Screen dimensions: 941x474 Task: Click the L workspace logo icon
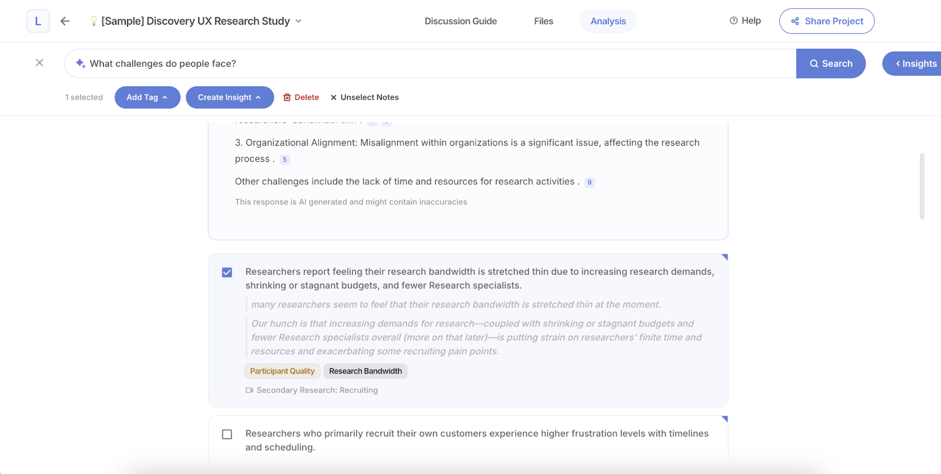tap(38, 21)
